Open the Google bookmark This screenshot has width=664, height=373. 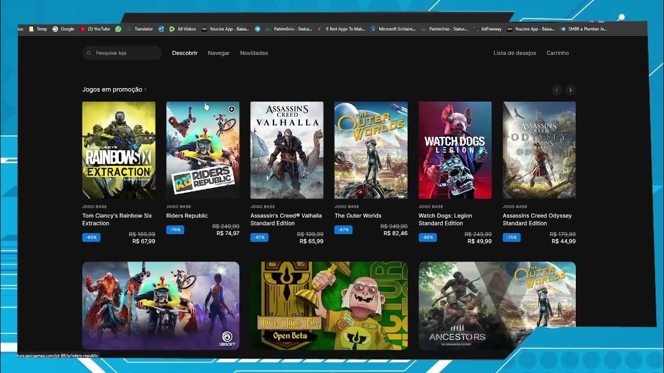click(x=63, y=29)
